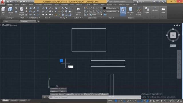
Task: Switch to the Layout1 tab
Action: [13, 100]
